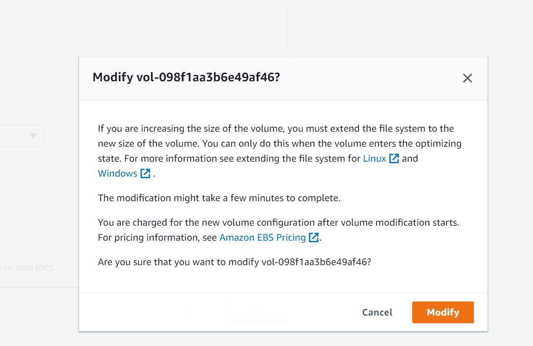Click the 3000 IOPS text at left edge

click(27, 268)
